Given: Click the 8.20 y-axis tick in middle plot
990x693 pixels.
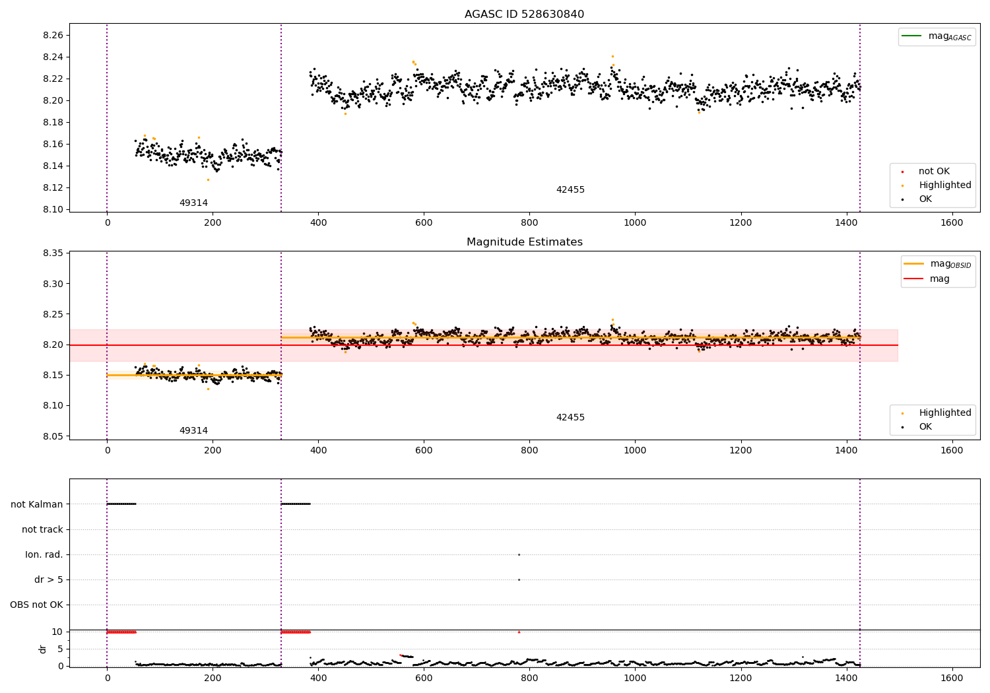Looking at the screenshot, I should (x=53, y=345).
